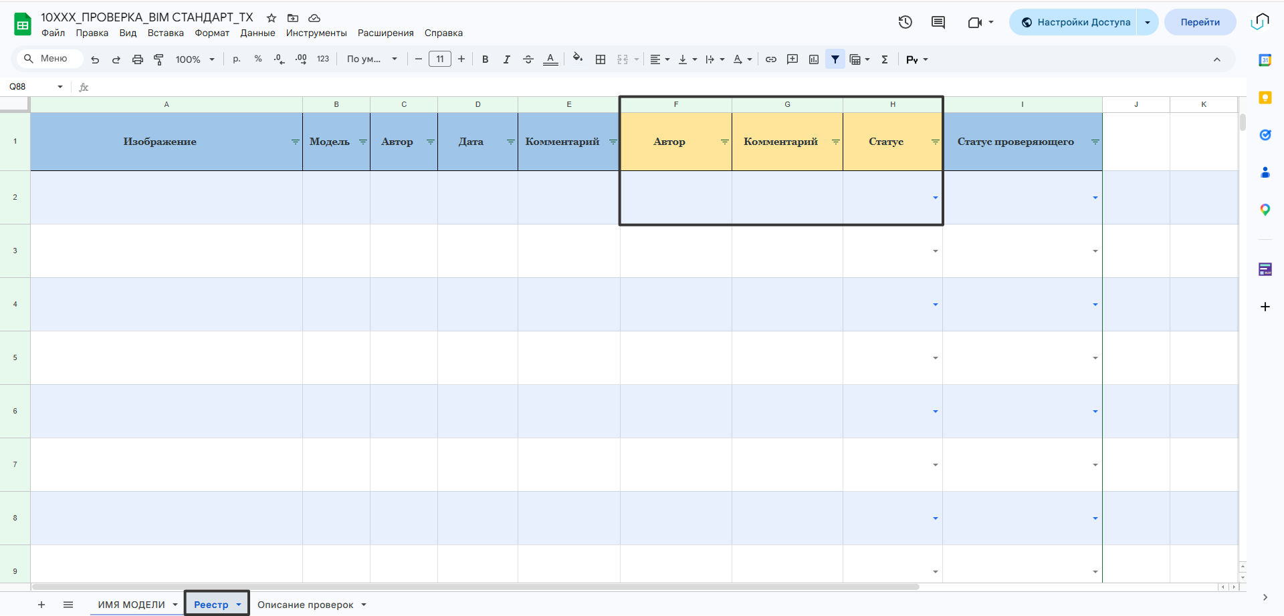Select the paint format tool
Image resolution: width=1284 pixels, height=616 pixels.
point(158,59)
